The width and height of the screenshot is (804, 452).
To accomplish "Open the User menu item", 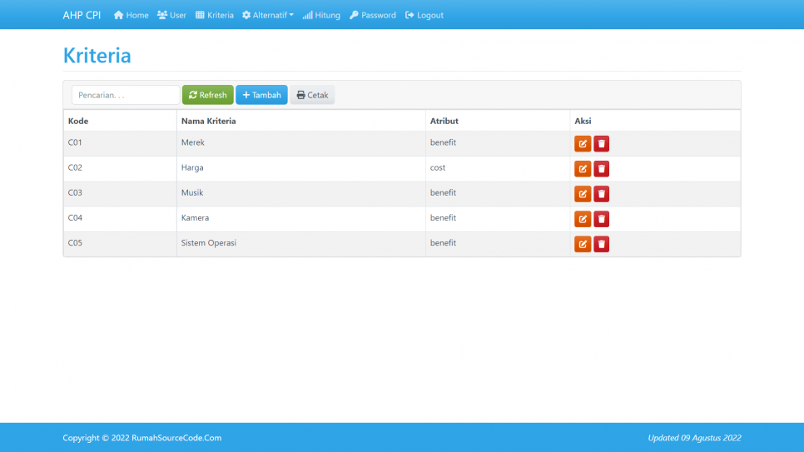I will [171, 15].
